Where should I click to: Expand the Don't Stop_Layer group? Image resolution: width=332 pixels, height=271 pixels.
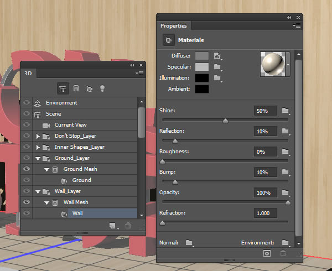pos(38,136)
